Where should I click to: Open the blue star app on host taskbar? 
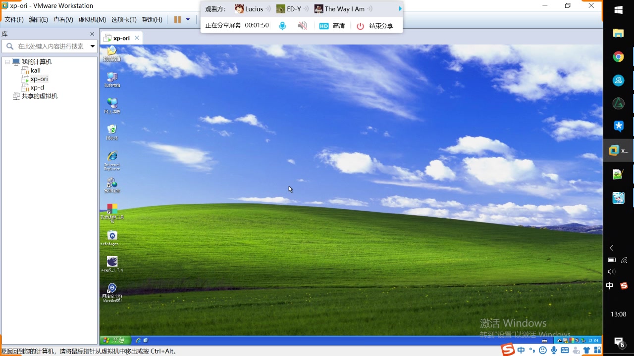619,127
